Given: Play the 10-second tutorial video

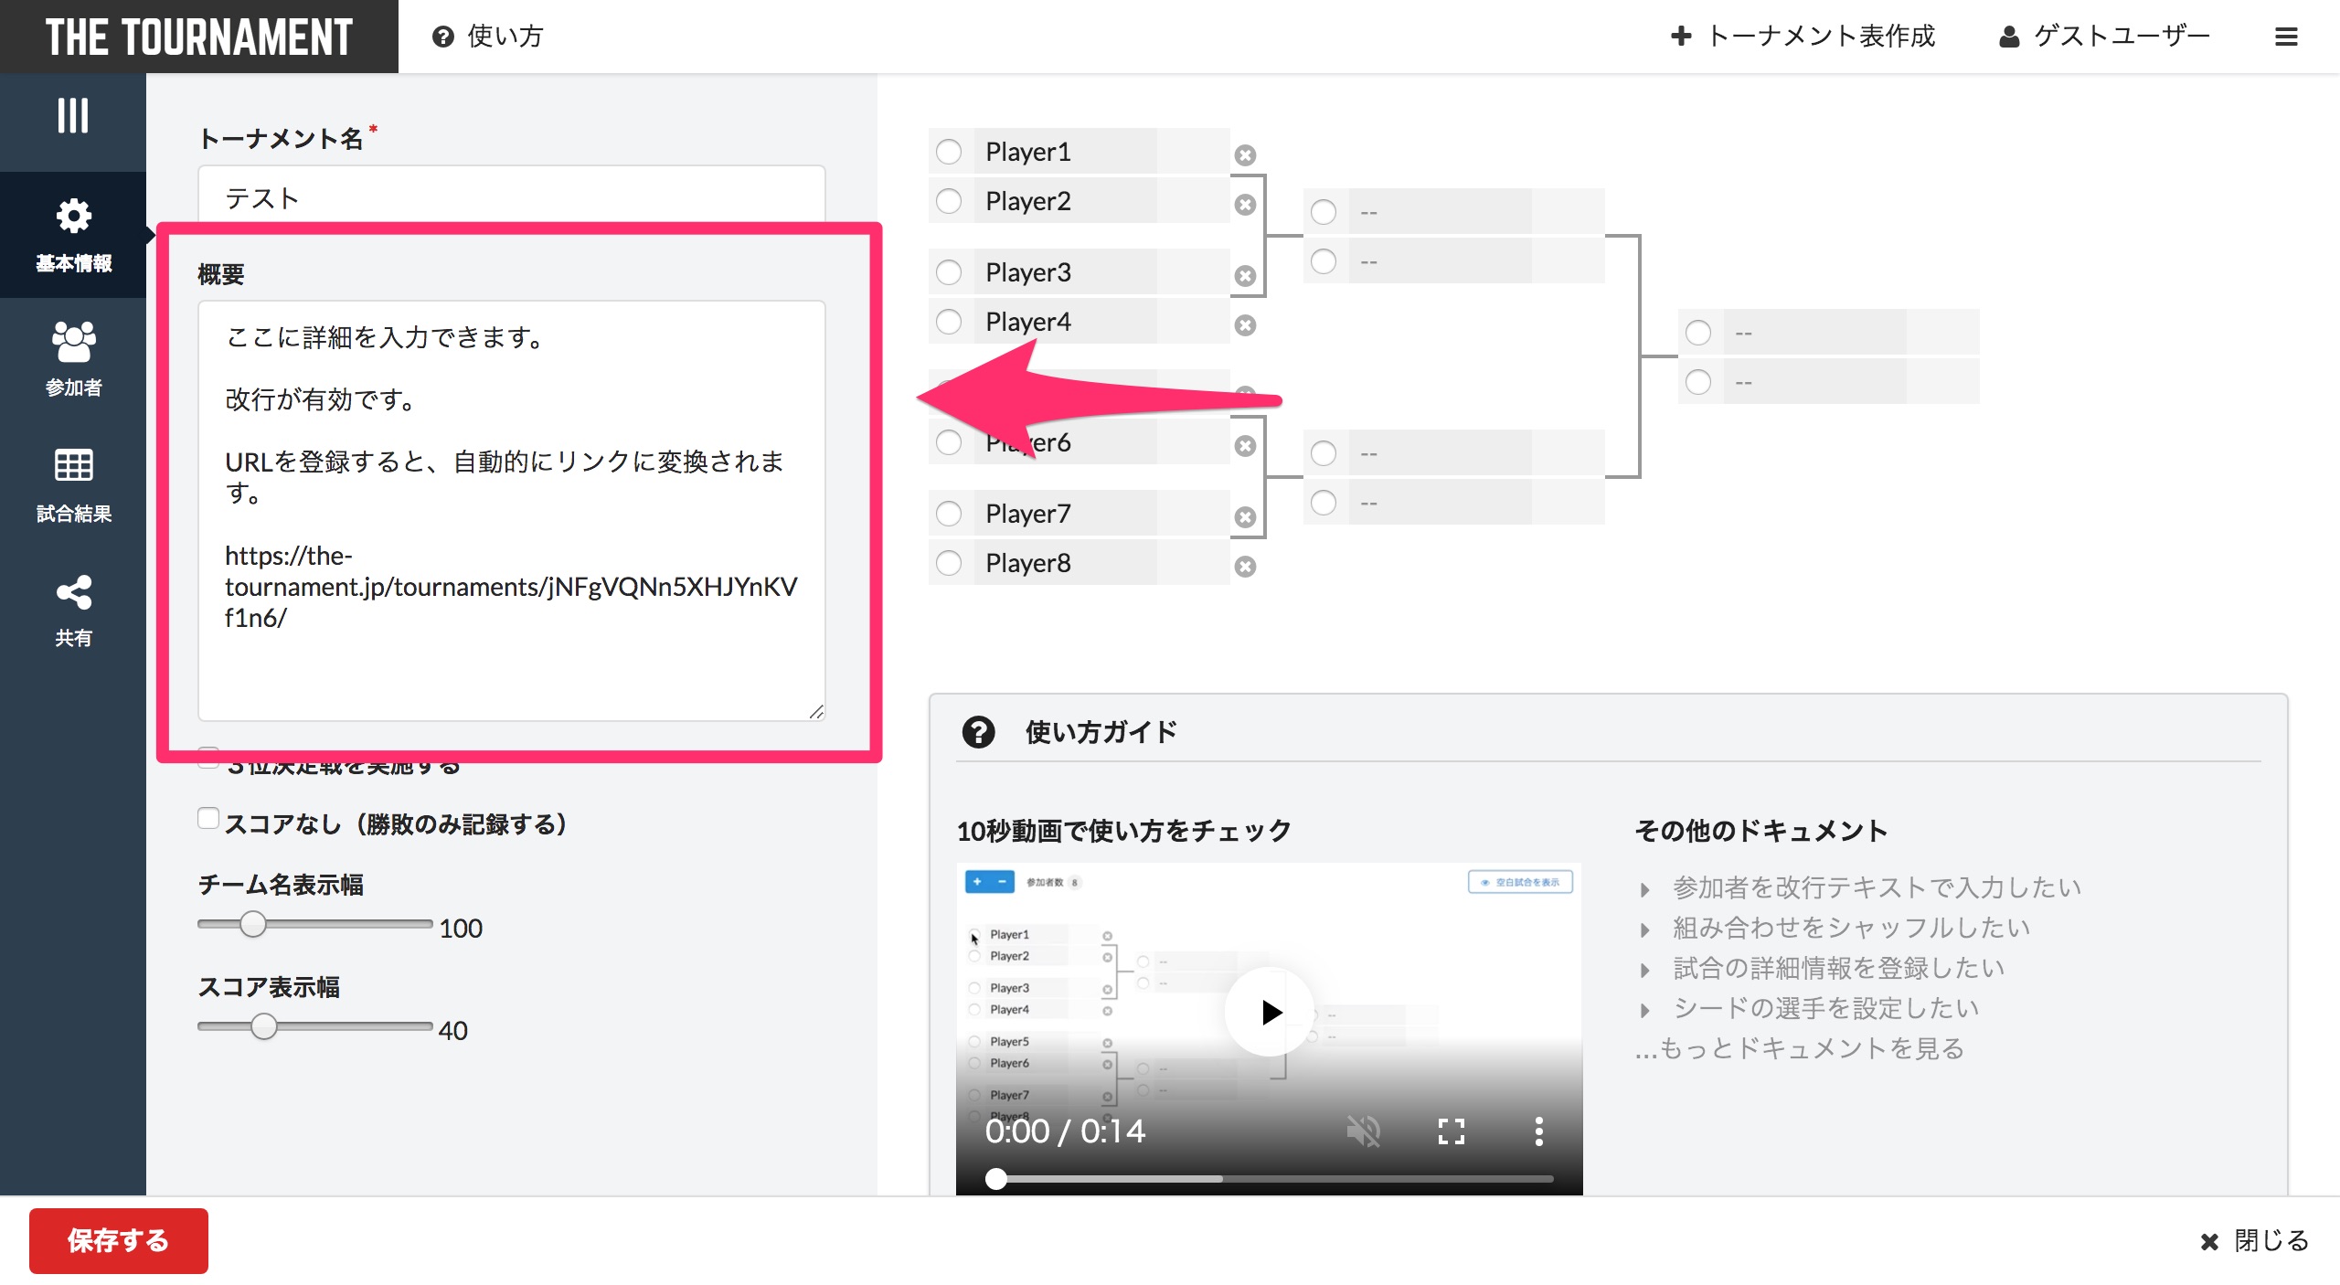Looking at the screenshot, I should [x=1270, y=1012].
